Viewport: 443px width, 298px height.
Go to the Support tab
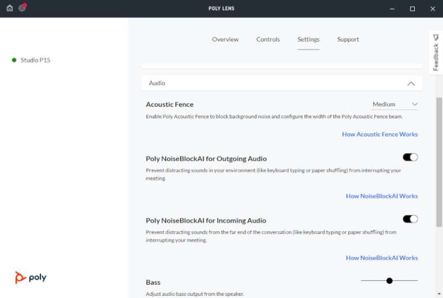[x=348, y=39]
